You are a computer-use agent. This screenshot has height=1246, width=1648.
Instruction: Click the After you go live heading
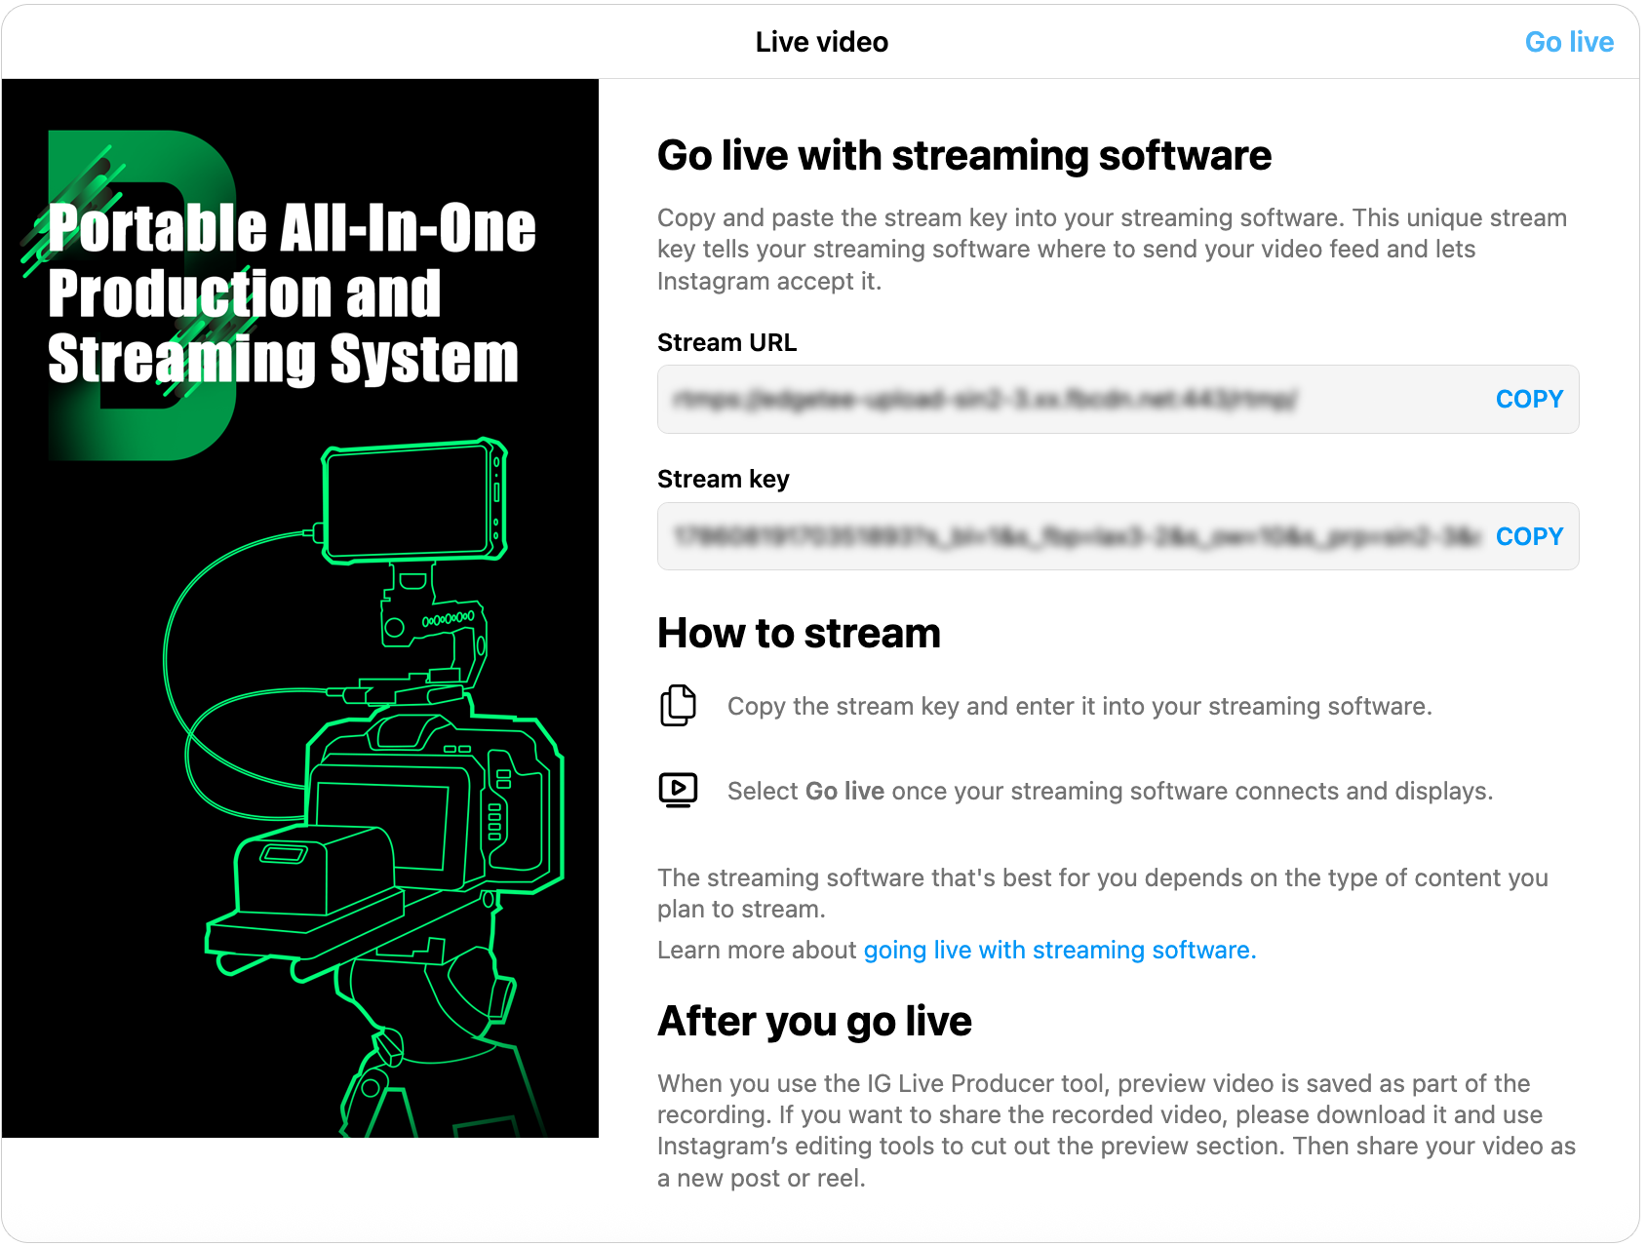pos(815,1022)
